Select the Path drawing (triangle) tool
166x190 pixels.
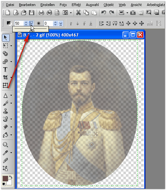5,95
